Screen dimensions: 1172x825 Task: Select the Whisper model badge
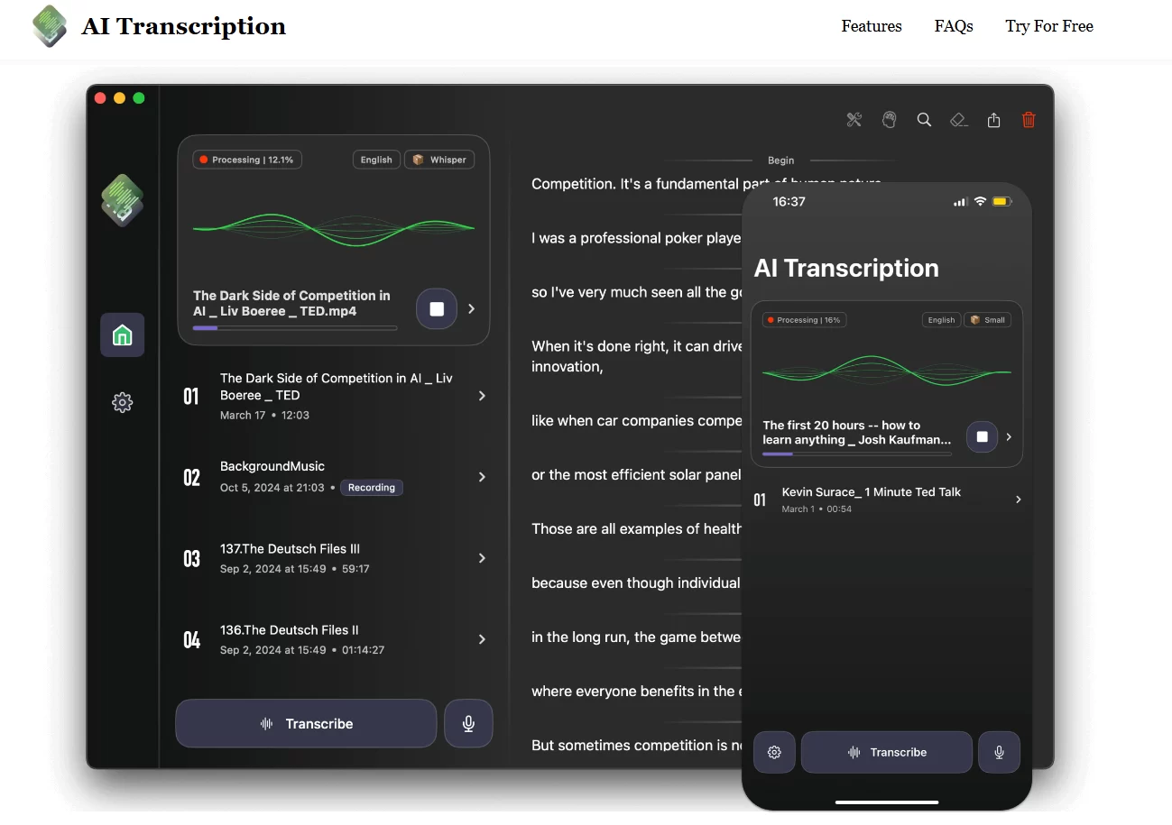click(439, 160)
